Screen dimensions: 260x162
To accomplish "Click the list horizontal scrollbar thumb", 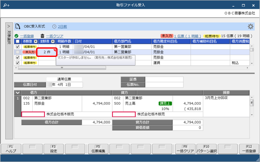I will coord(62,68).
